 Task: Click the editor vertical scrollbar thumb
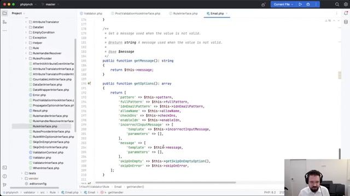click(x=340, y=154)
